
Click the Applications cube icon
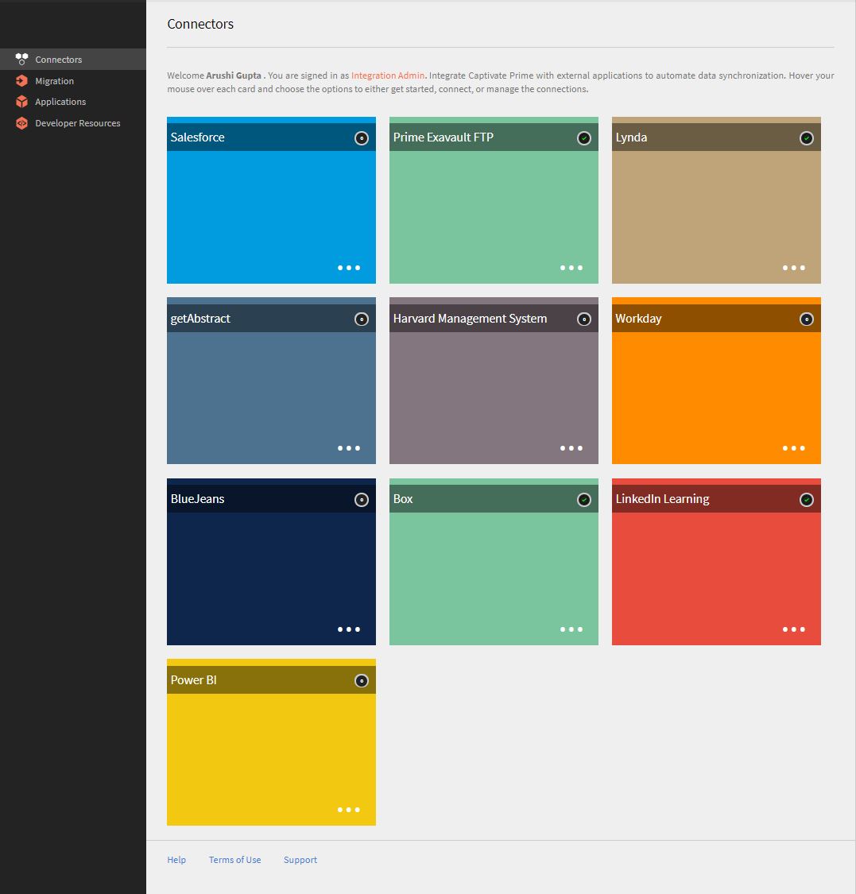click(21, 102)
